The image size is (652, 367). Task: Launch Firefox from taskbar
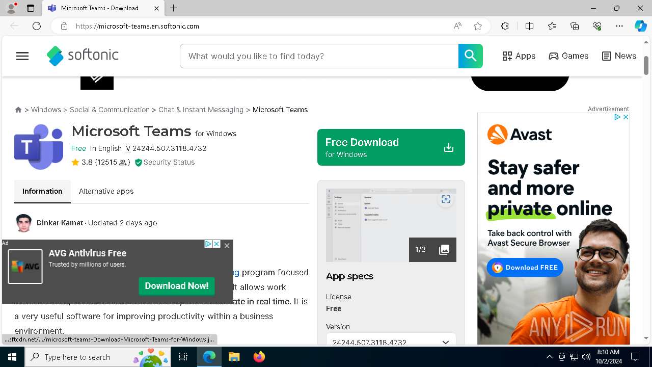[x=259, y=357]
